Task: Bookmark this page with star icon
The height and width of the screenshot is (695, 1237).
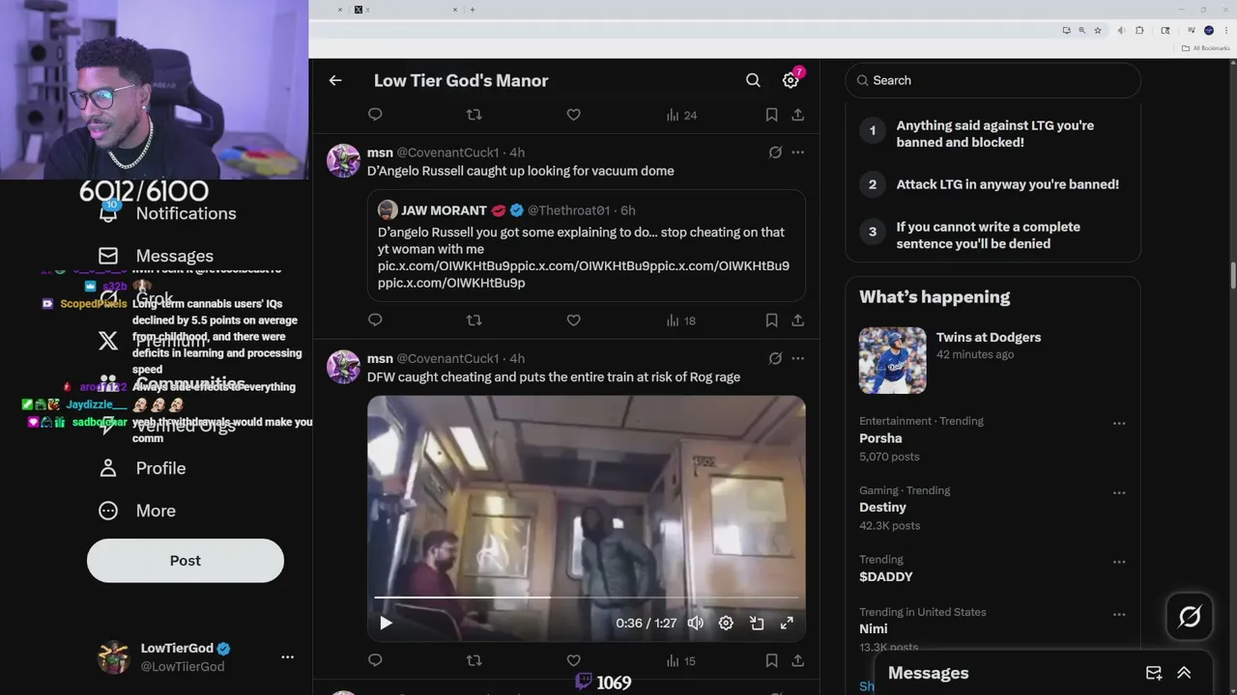Action: point(1097,30)
